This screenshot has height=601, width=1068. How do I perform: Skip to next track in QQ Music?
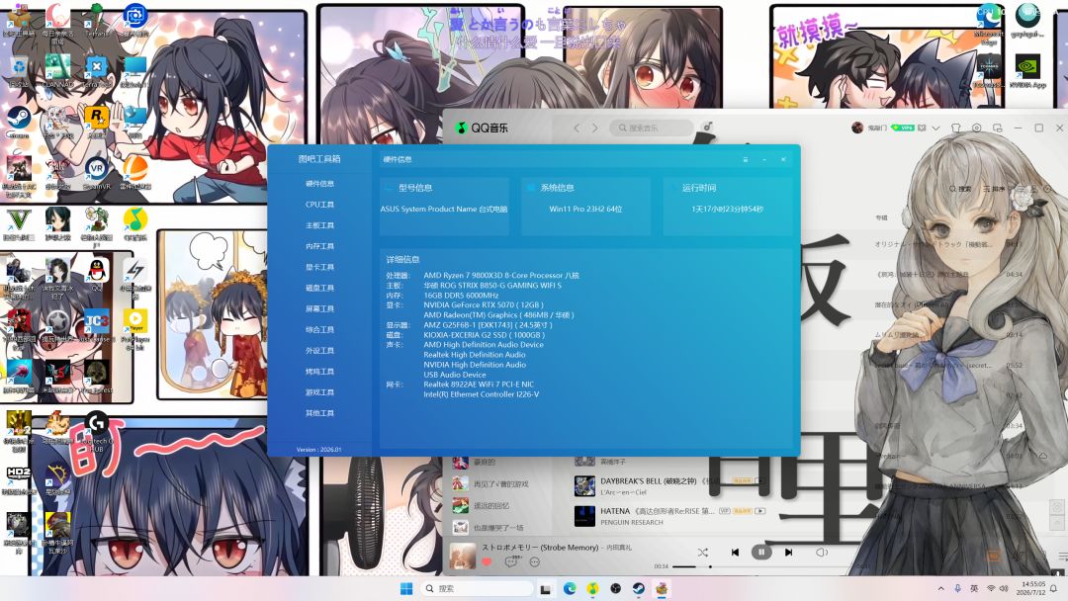(788, 553)
